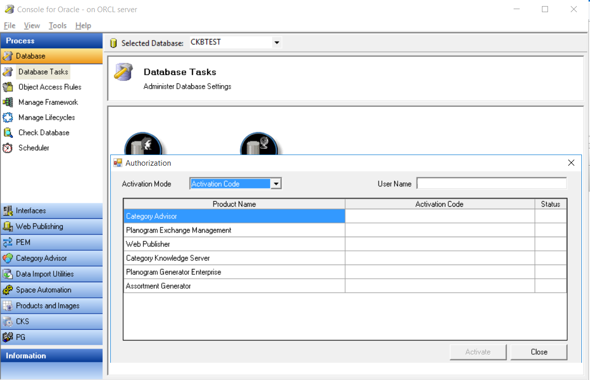Click the CKS section icon

[x=8, y=322]
